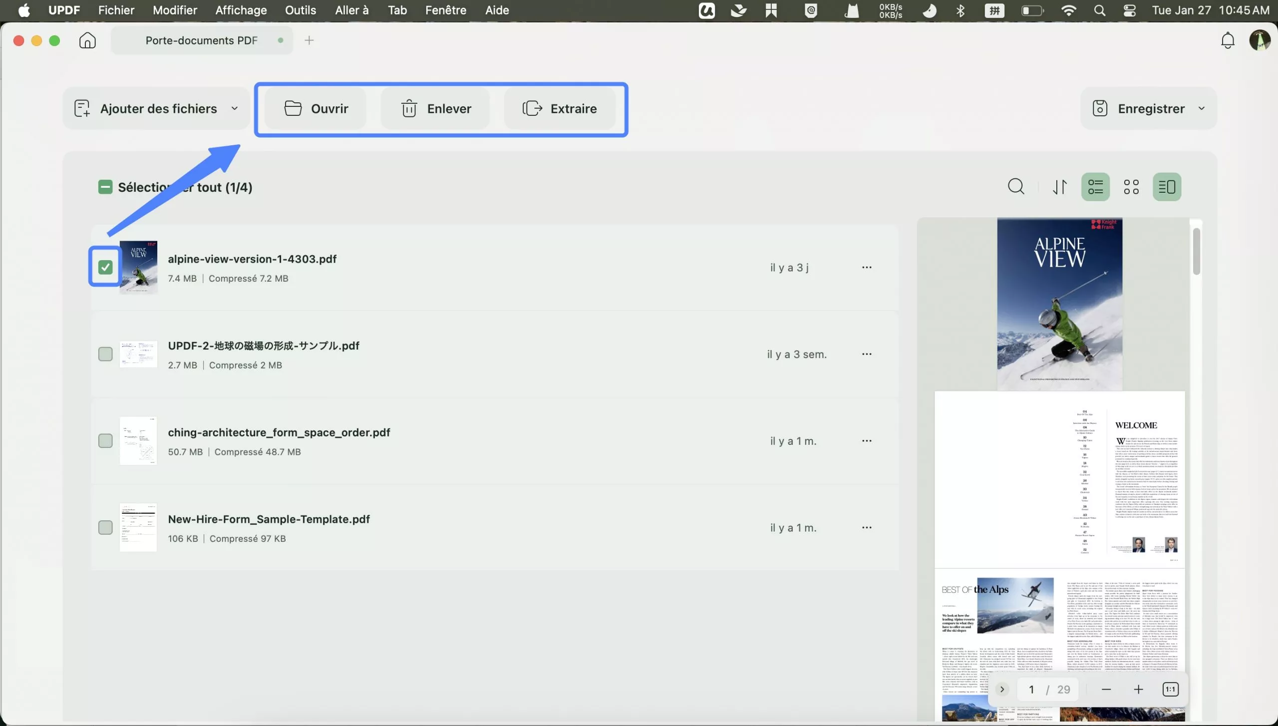Click the Ouvrir button
1278x726 pixels.
pos(316,108)
